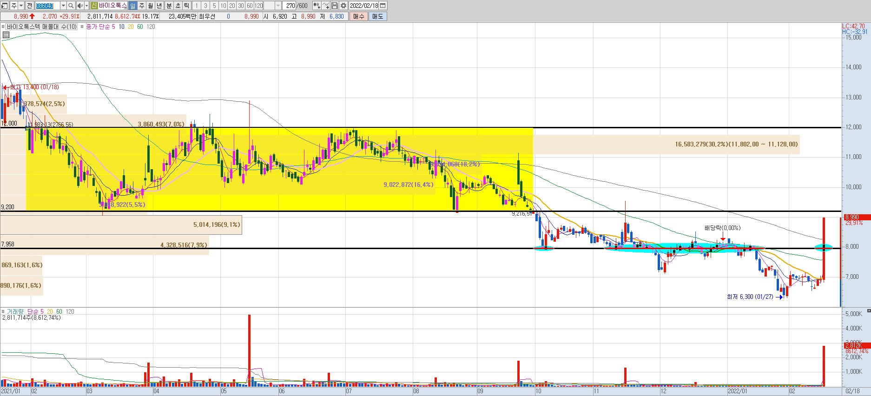Click the 23,405백만 trading value text
This screenshot has height=396, width=871.
pyautogui.click(x=182, y=16)
